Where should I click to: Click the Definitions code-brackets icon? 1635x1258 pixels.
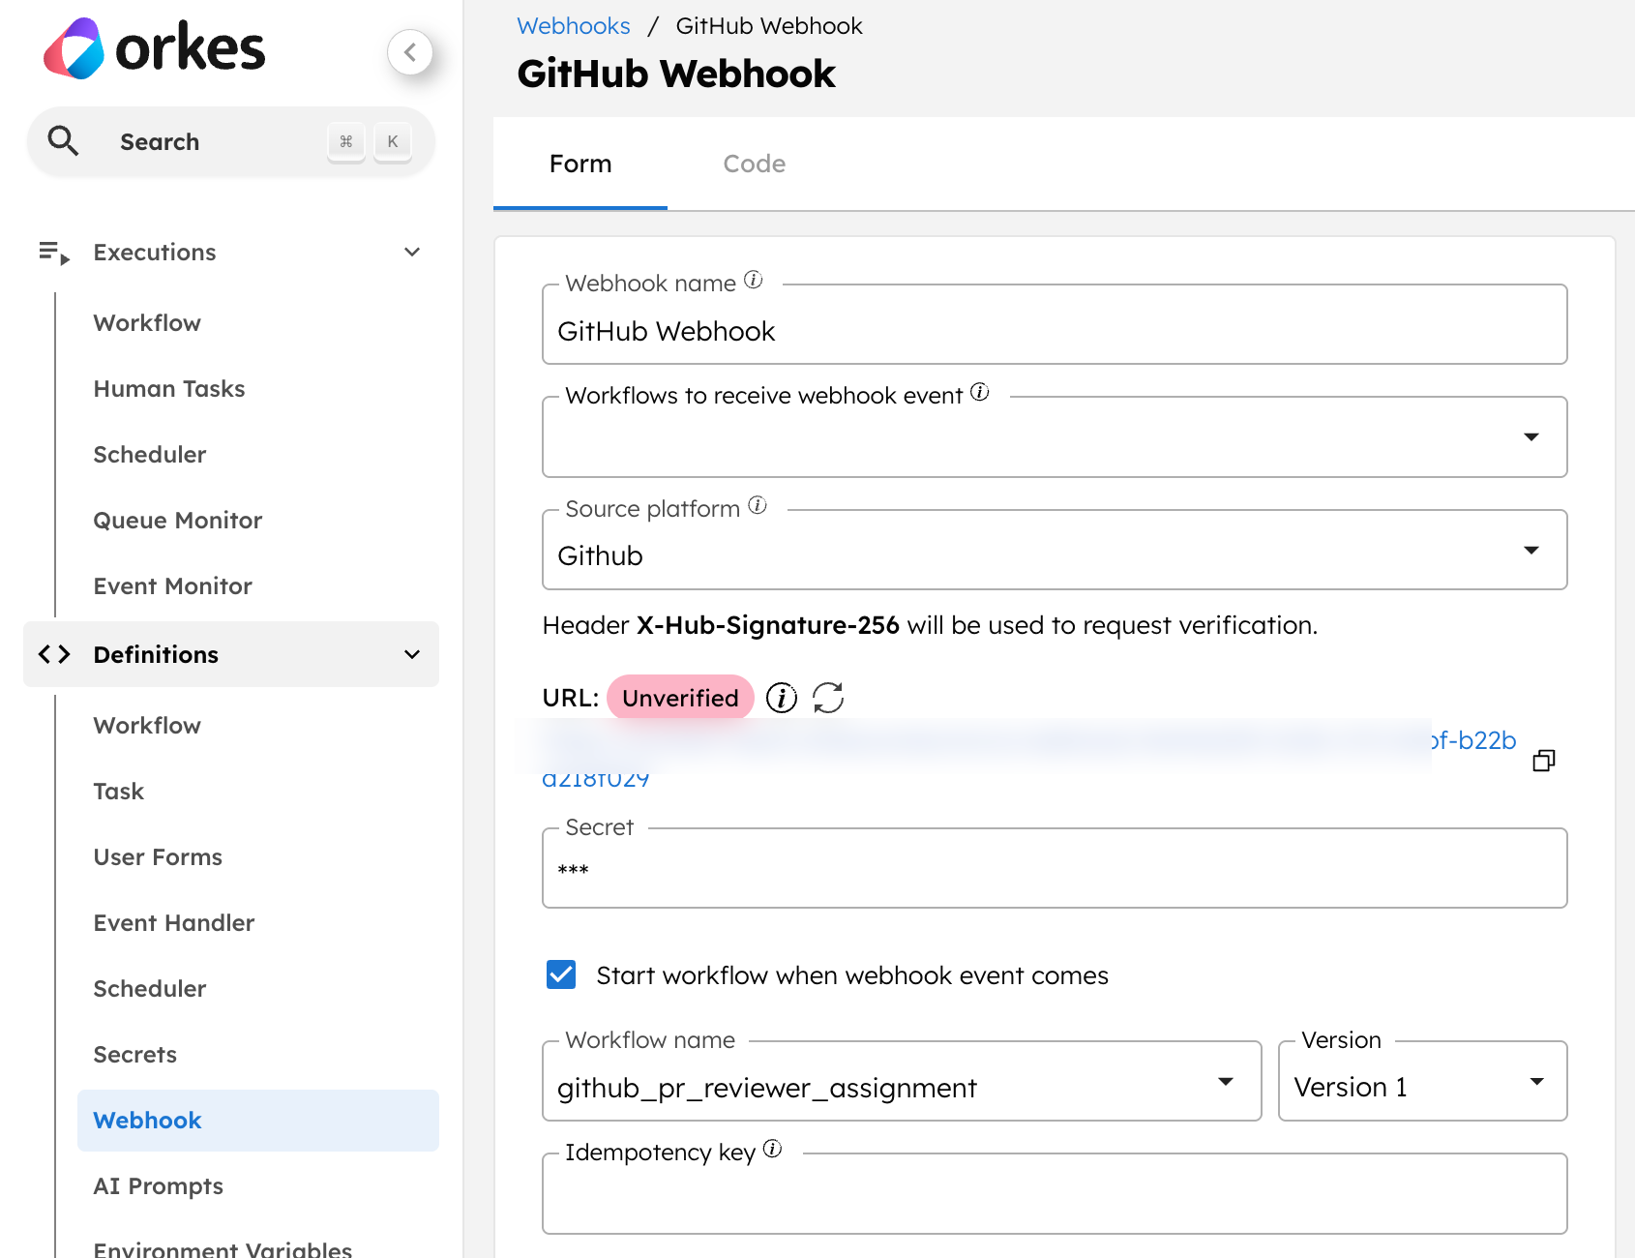click(x=54, y=655)
